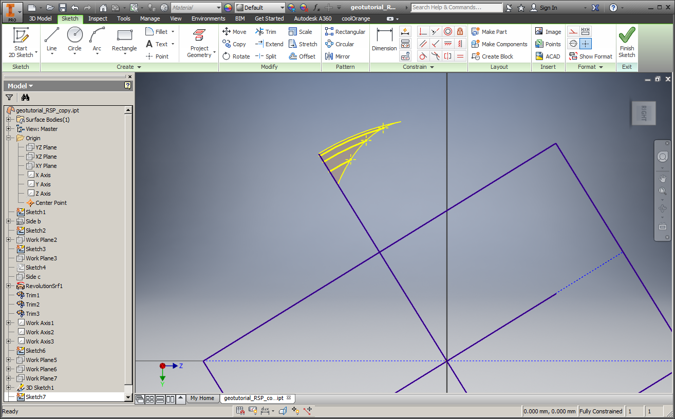Image resolution: width=675 pixels, height=419 pixels.
Task: Click the browser filter funnel icon
Action: coord(9,97)
